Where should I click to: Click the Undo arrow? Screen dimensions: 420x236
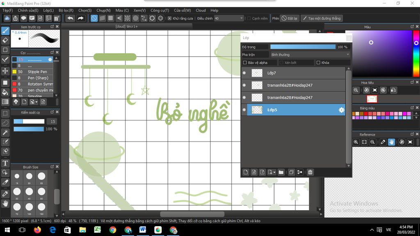[x=70, y=18]
